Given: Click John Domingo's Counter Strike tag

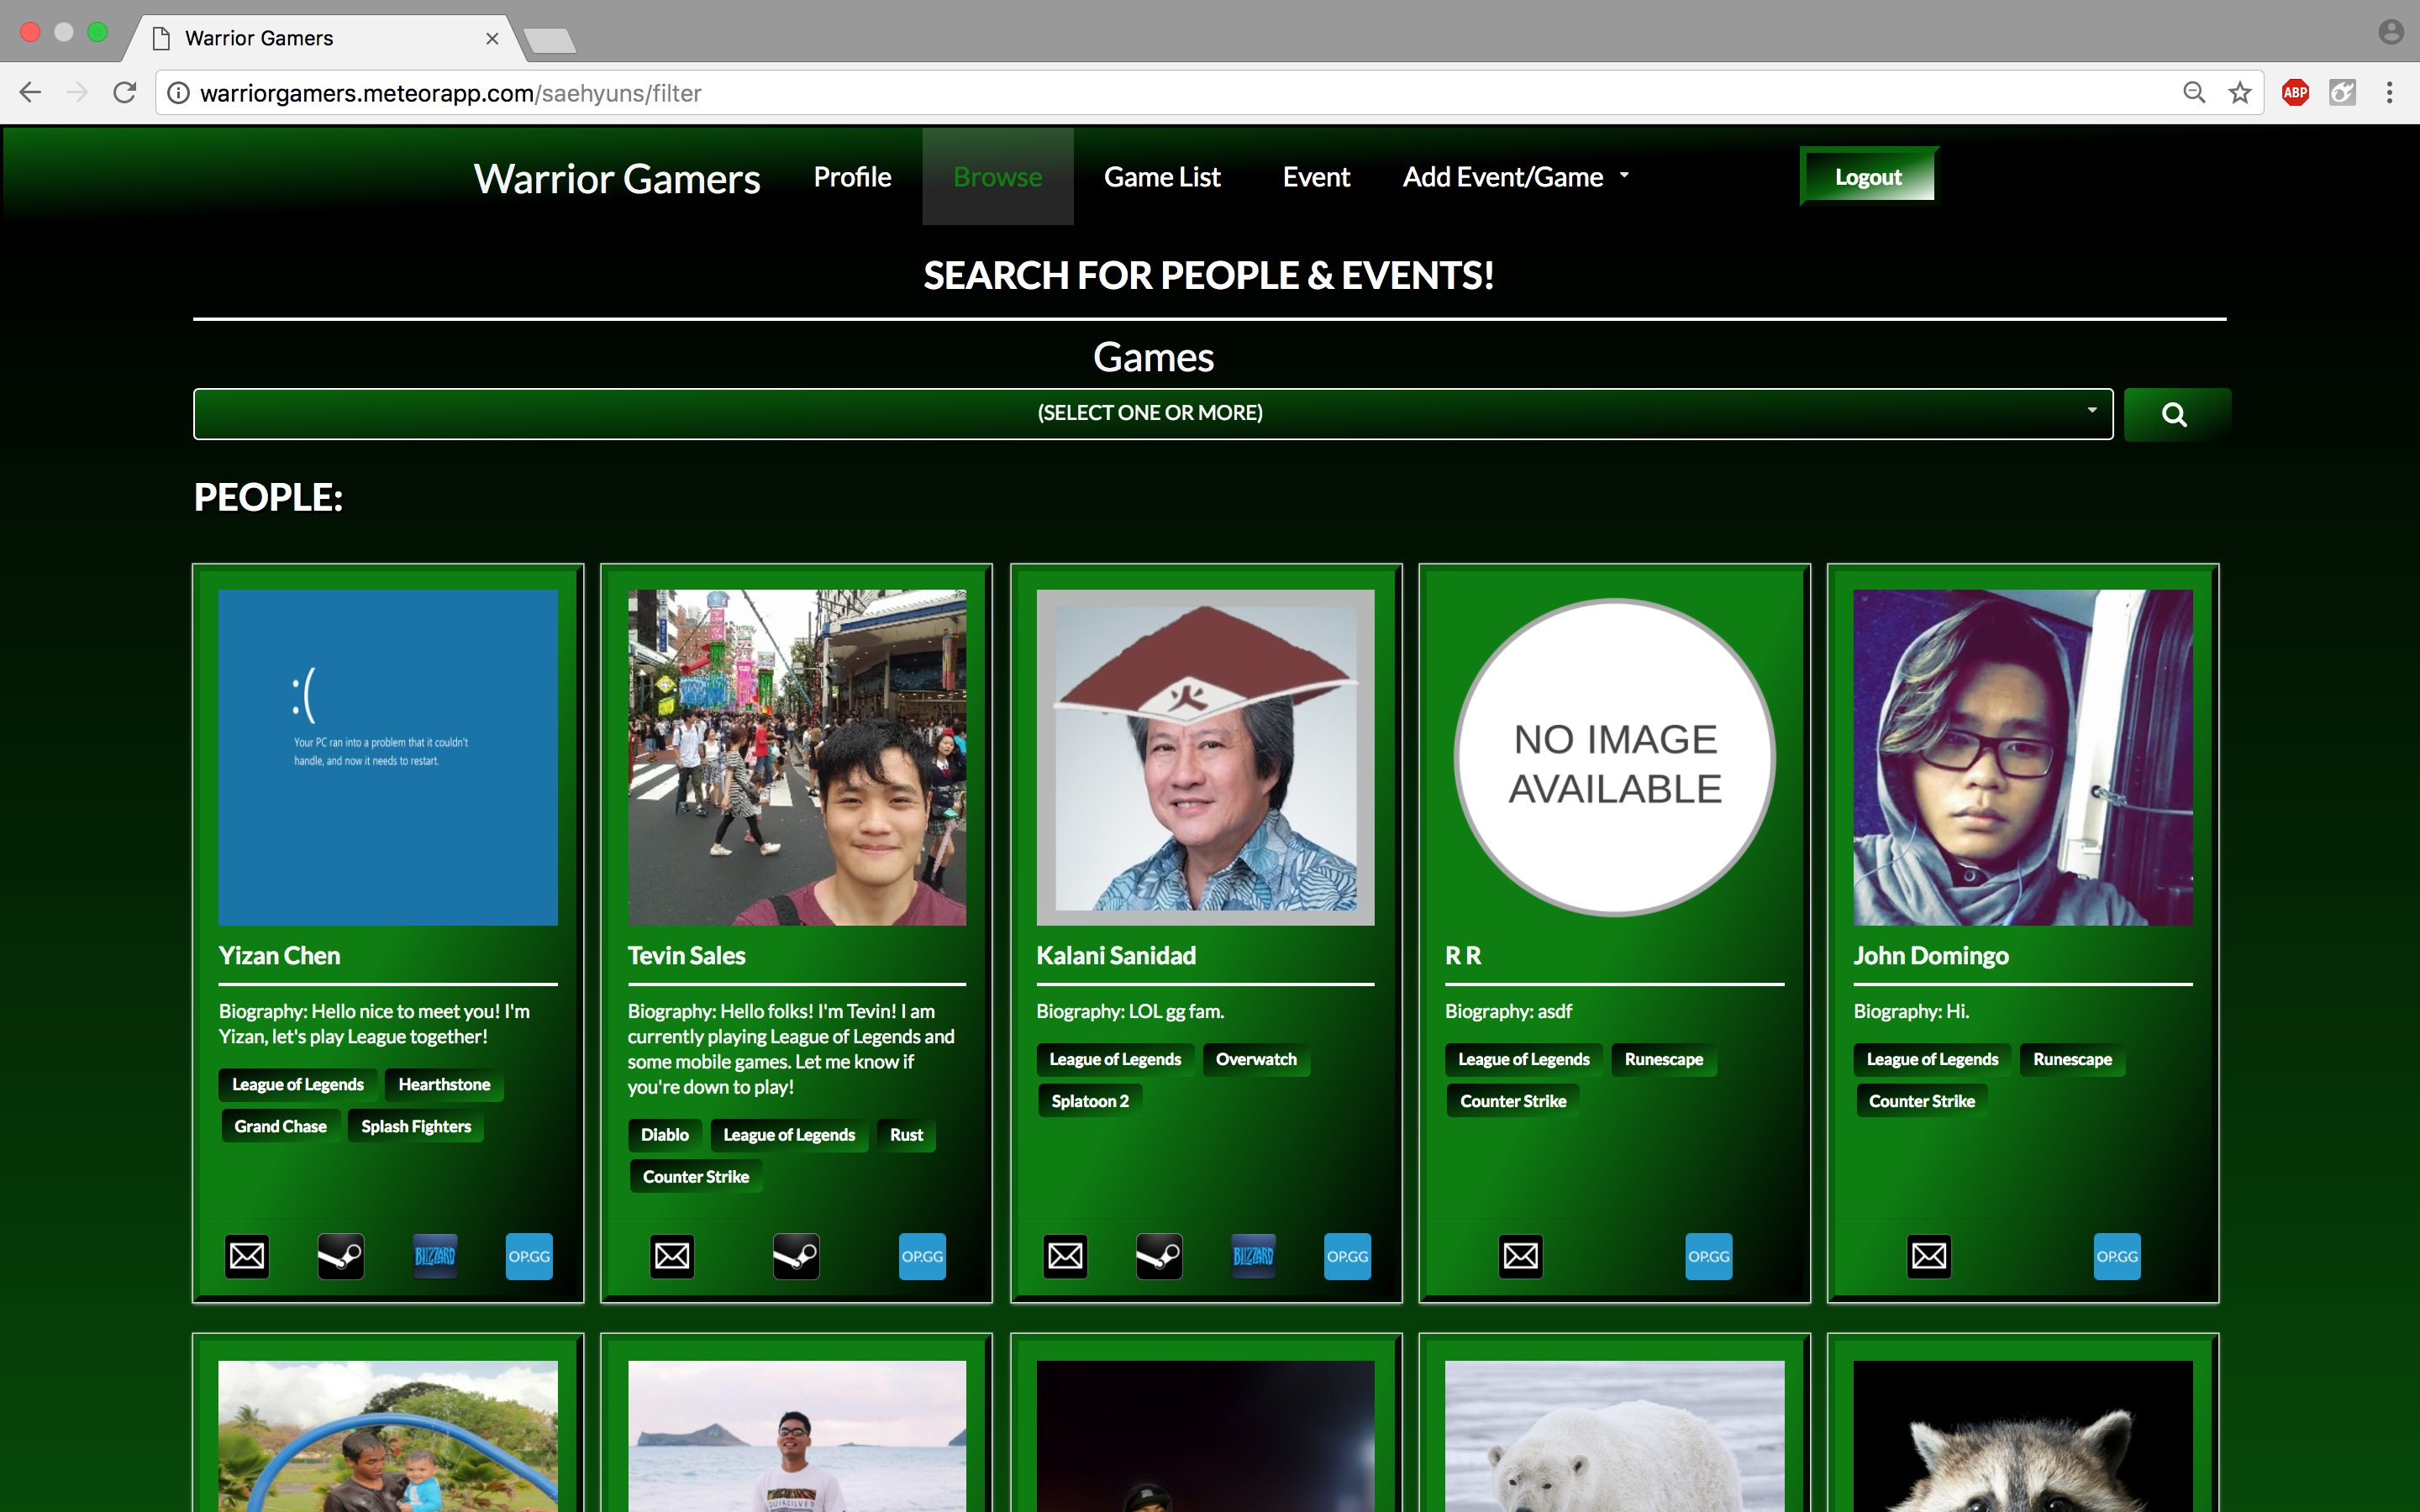Looking at the screenshot, I should pos(1922,1101).
